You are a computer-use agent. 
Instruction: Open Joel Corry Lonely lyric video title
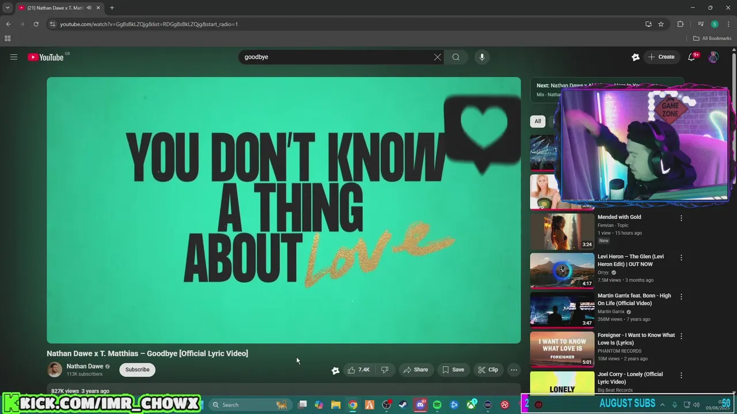[x=630, y=378]
